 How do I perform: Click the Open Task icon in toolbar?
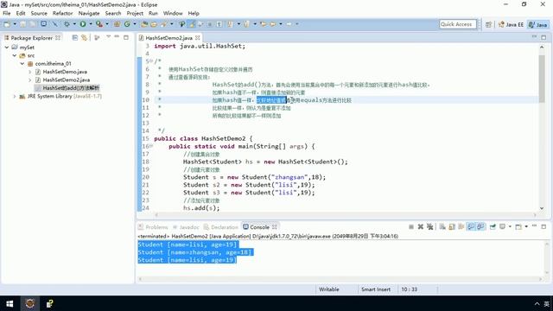coord(154,24)
